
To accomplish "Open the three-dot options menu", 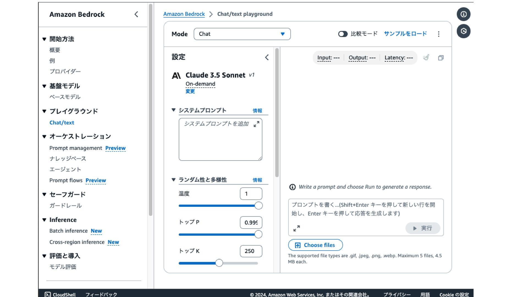I will coord(439,34).
